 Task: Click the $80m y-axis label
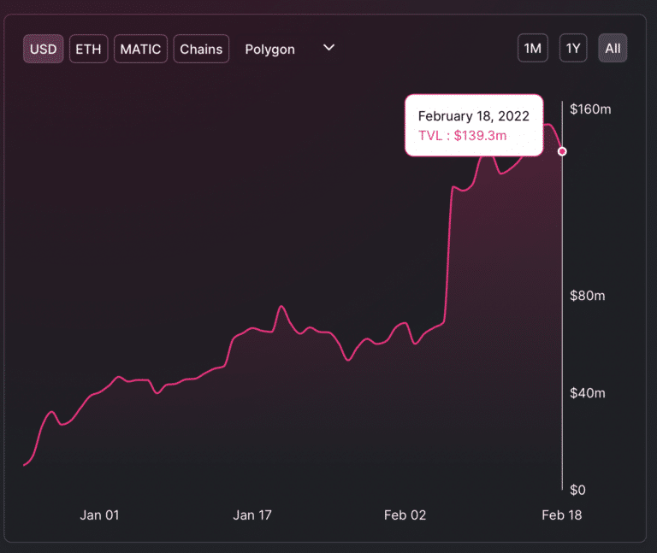point(588,296)
